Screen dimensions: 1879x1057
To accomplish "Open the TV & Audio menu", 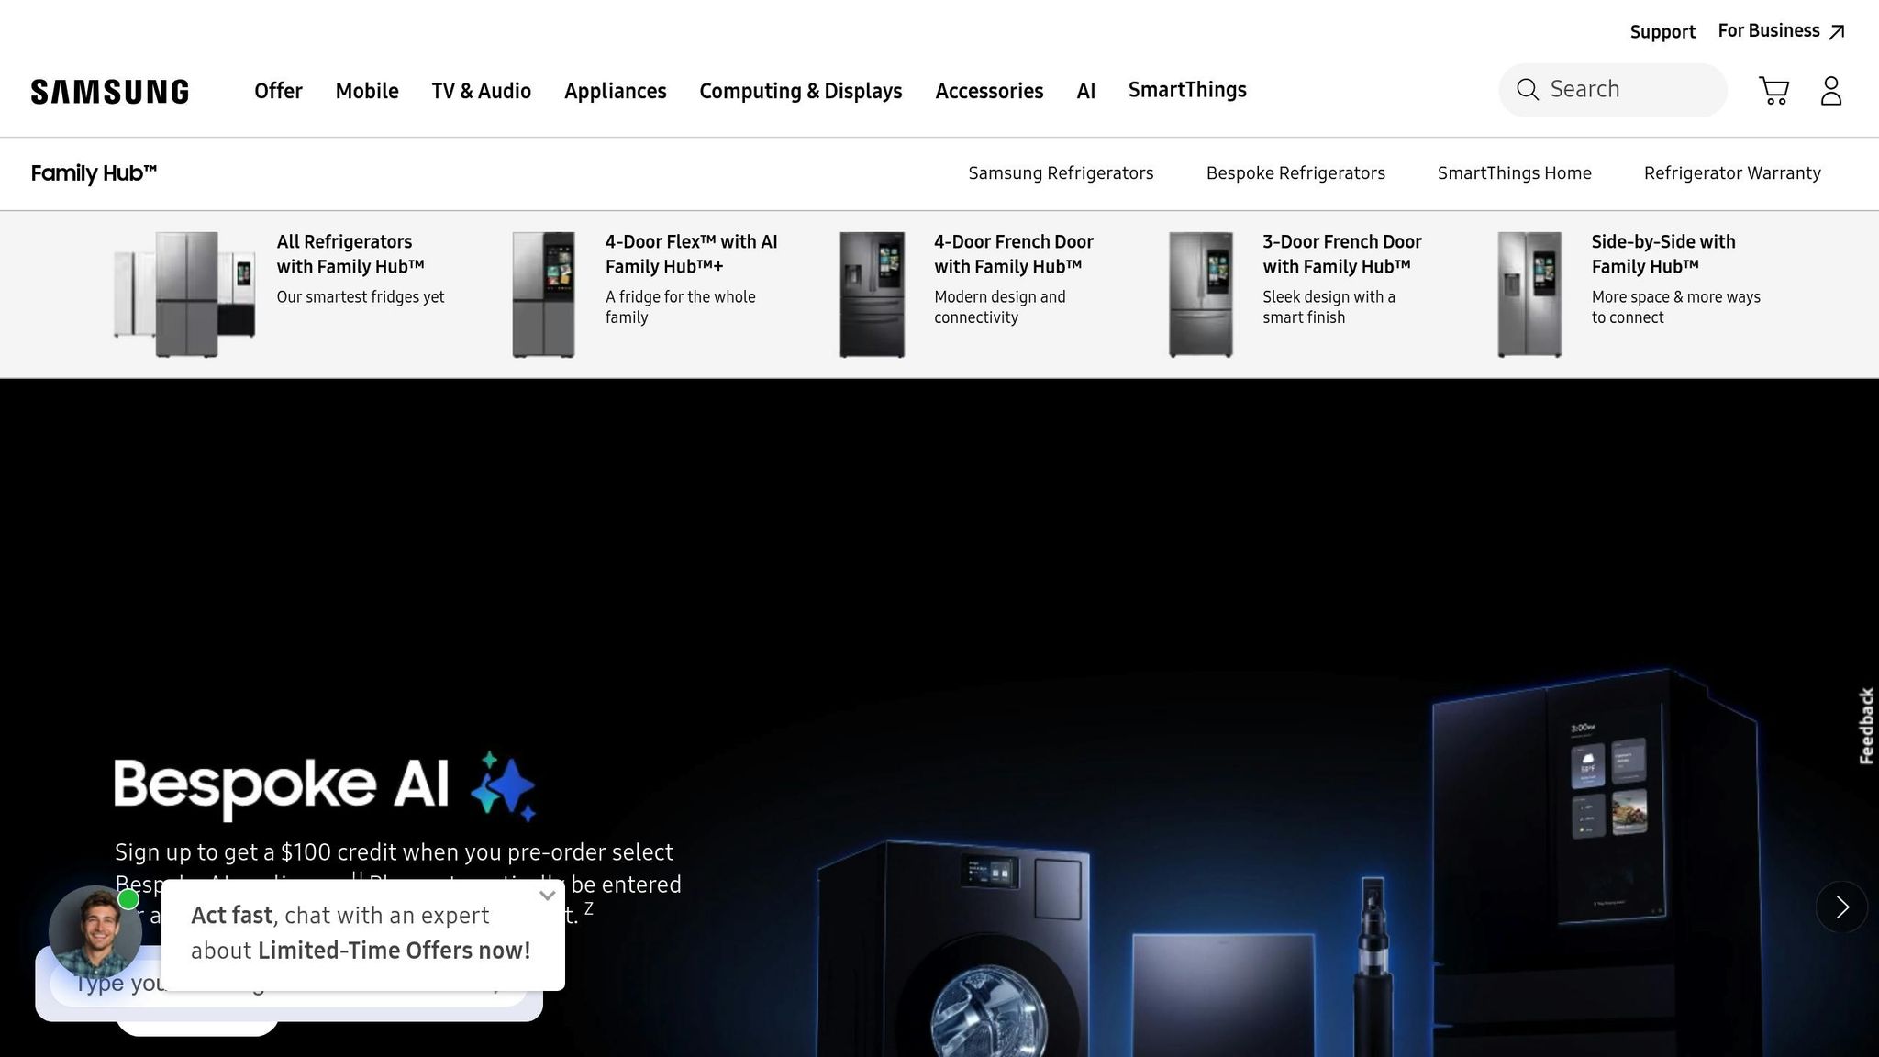I will 482,91.
